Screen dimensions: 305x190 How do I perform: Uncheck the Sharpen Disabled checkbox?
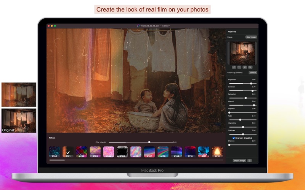[x=234, y=138]
